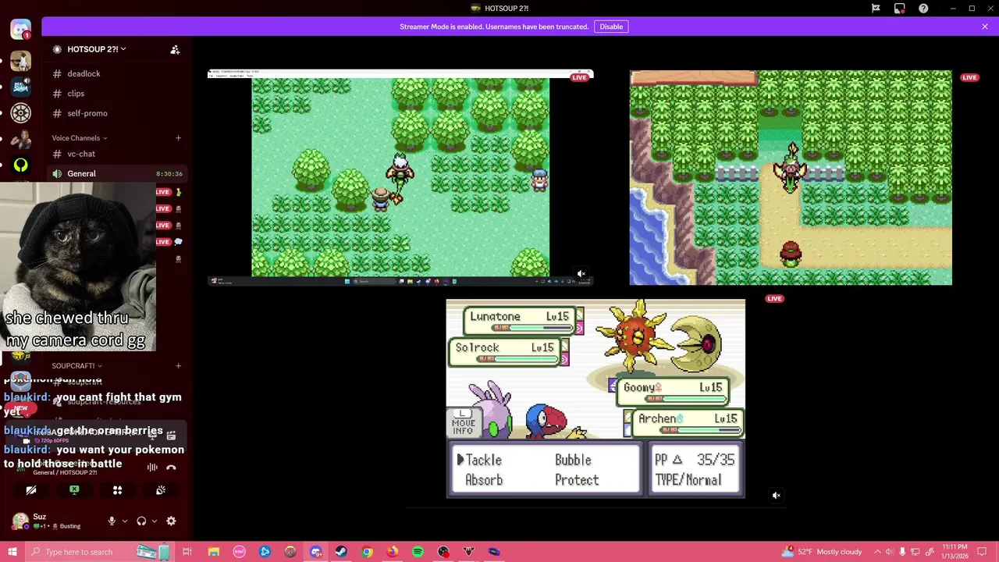Image resolution: width=999 pixels, height=562 pixels.
Task: Open the green ring server icon
Action: pos(20,165)
